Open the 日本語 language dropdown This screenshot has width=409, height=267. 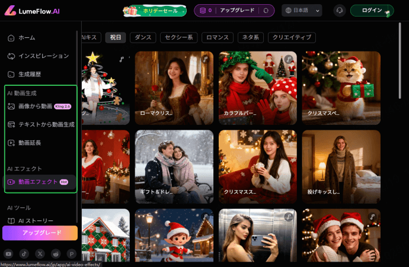(x=302, y=10)
